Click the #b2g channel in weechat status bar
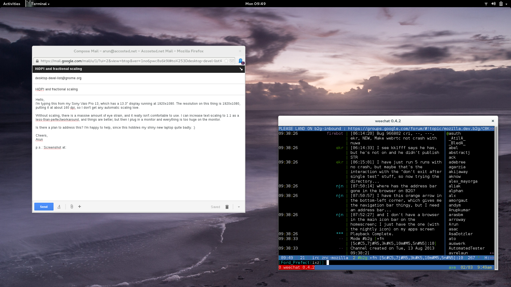511x287 pixels. click(x=362, y=258)
